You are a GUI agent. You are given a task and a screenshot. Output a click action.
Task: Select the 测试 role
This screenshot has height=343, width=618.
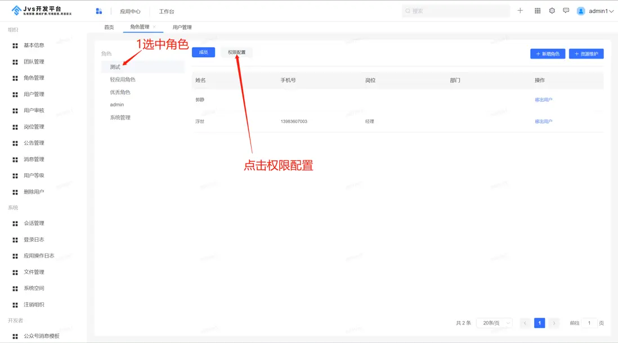142,67
